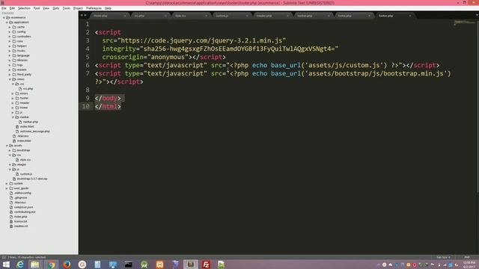
Task: Open the Goto menu
Action: 56,8
